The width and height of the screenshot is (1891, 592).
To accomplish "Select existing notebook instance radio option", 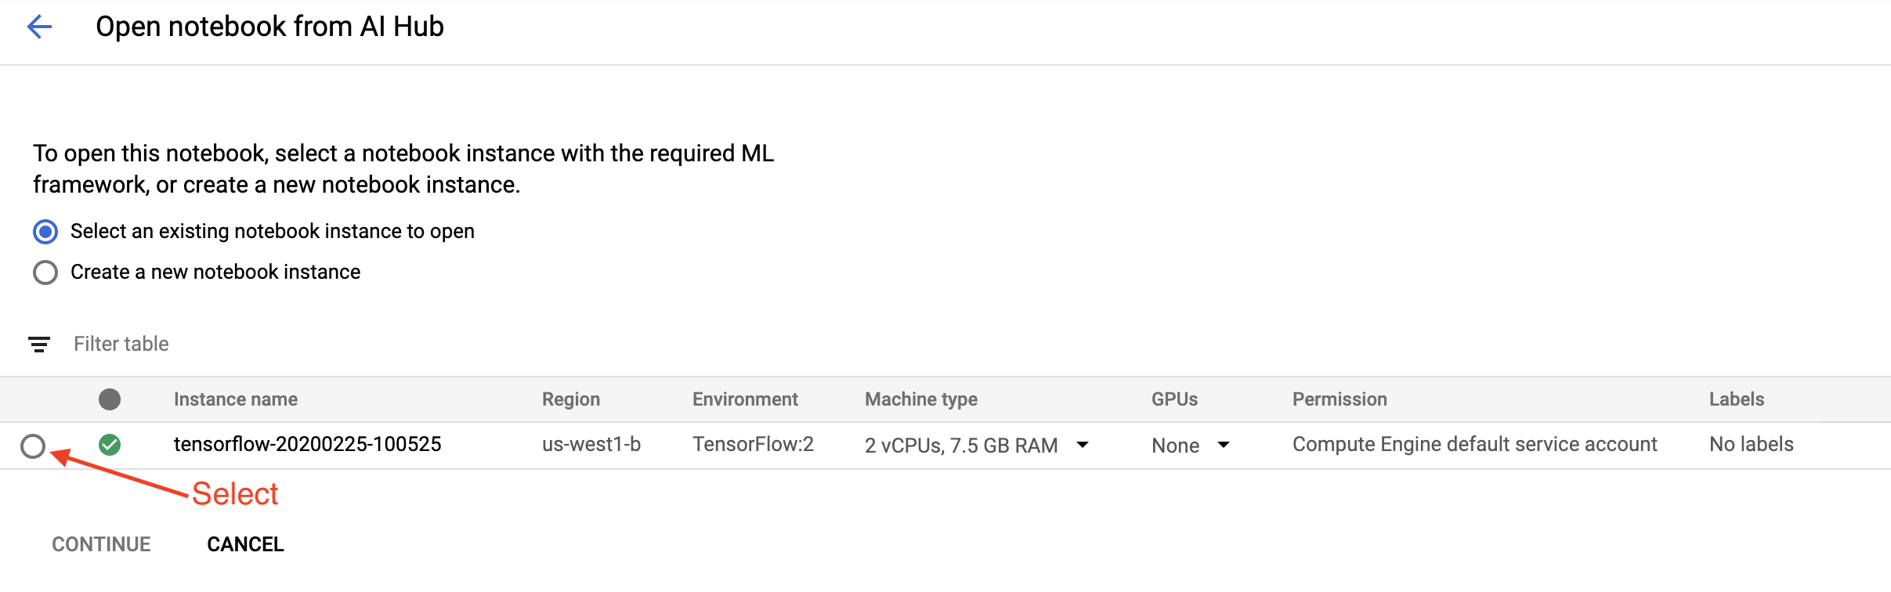I will pyautogui.click(x=45, y=232).
